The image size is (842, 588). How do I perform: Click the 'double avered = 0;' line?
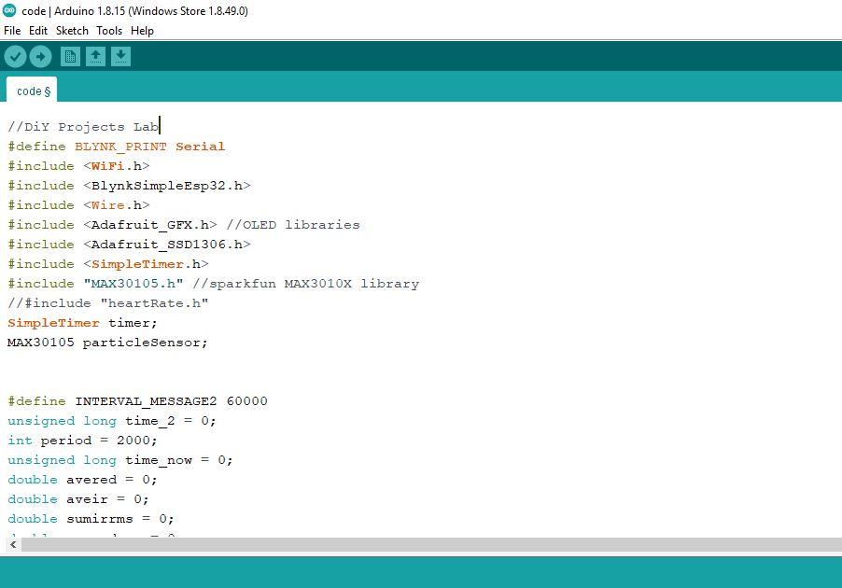(83, 480)
